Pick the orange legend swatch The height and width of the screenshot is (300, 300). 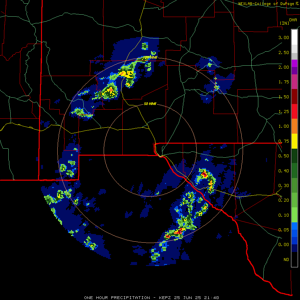point(294,126)
